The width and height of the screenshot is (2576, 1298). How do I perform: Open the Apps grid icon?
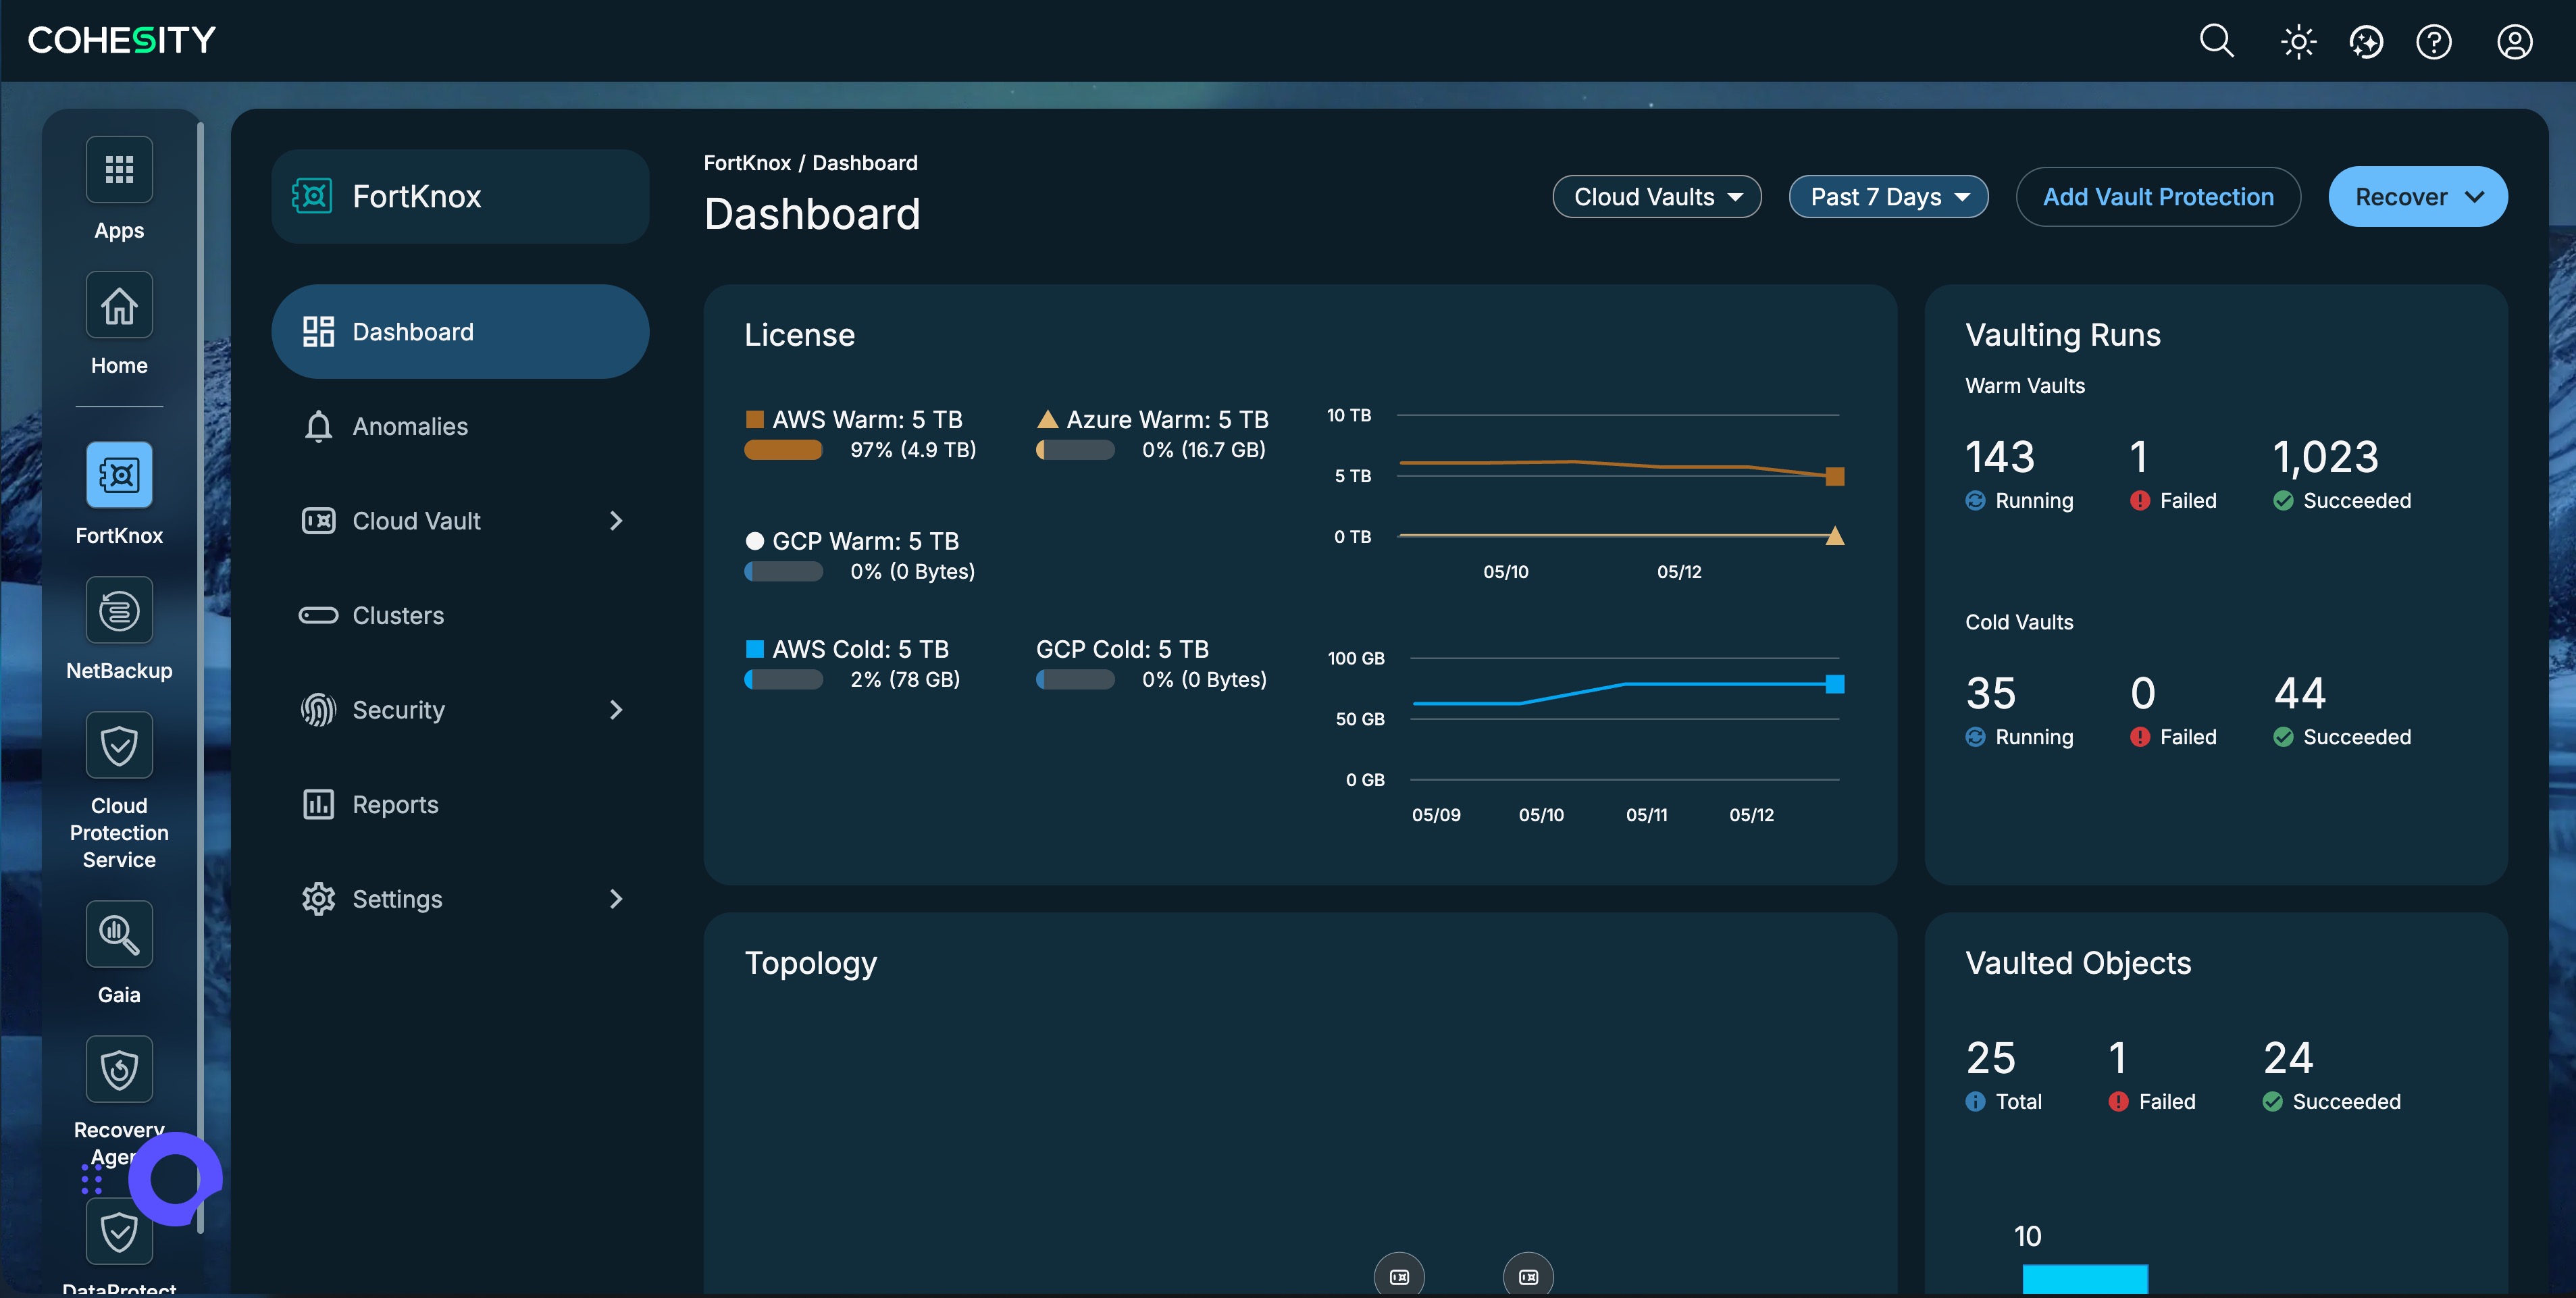pyautogui.click(x=119, y=169)
